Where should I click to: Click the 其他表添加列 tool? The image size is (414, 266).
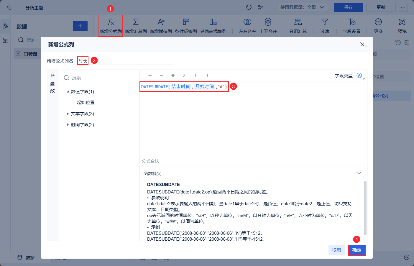coord(213,26)
